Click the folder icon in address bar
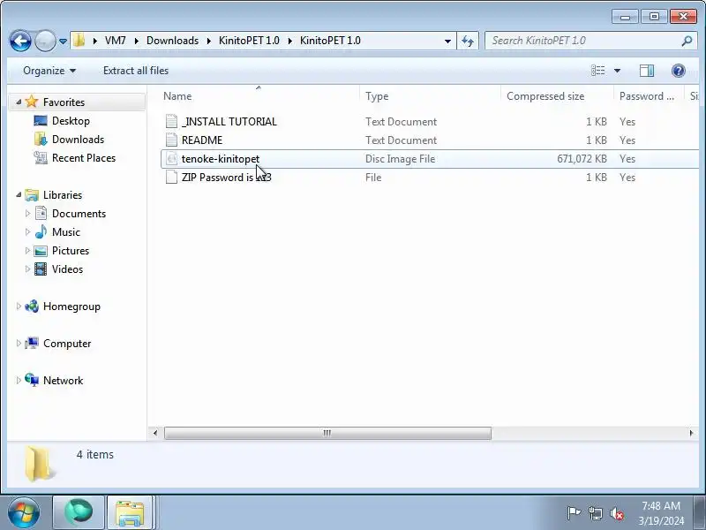Image resolution: width=706 pixels, height=530 pixels. pyautogui.click(x=79, y=41)
